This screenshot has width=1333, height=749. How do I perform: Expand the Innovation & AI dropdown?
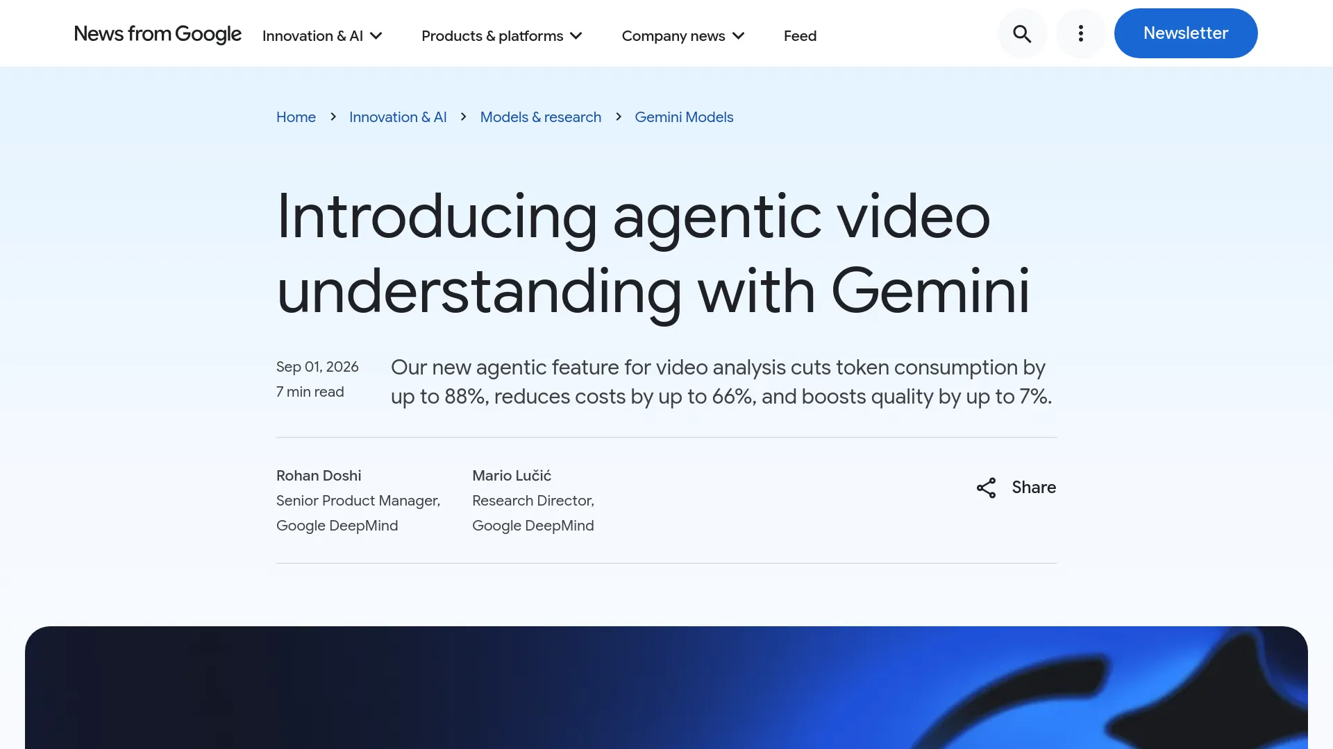tap(322, 36)
